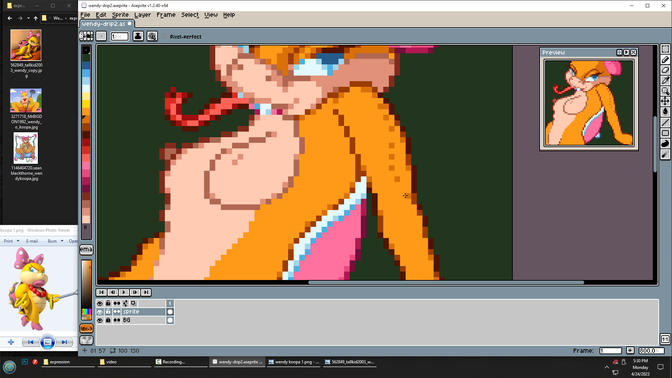672x378 pixels.
Task: Select the Eraser tool
Action: tap(665, 70)
